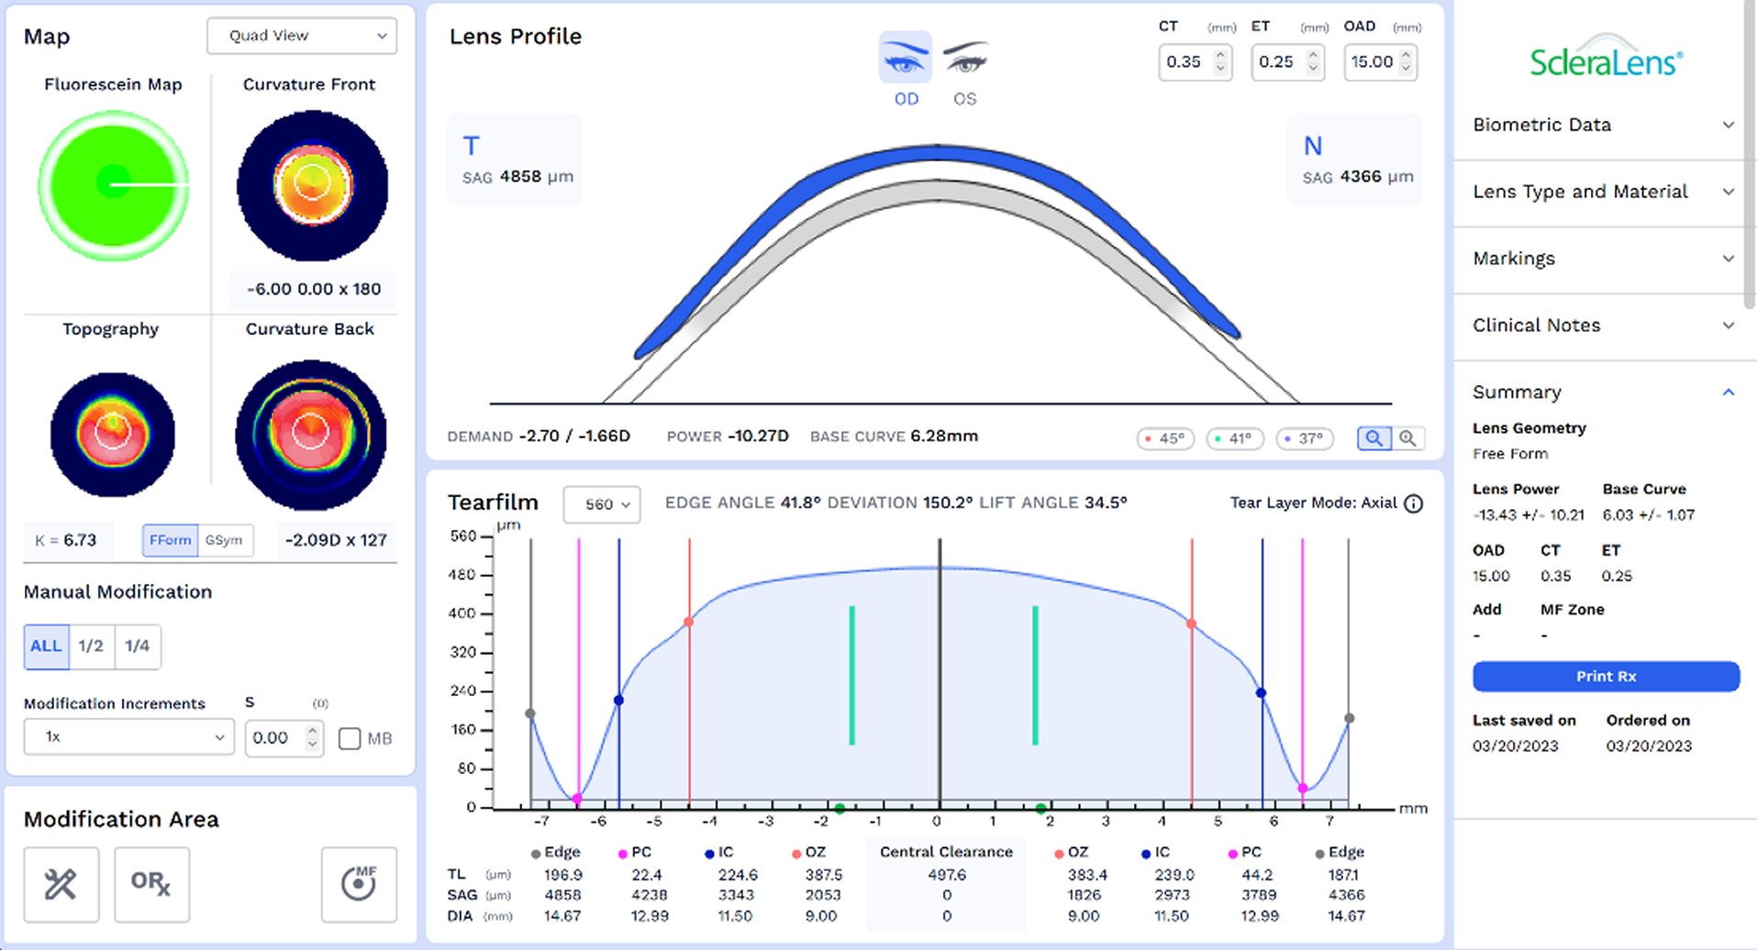The image size is (1757, 950).
Task: Click the Tear Layer Mode info icon
Action: click(x=1414, y=503)
